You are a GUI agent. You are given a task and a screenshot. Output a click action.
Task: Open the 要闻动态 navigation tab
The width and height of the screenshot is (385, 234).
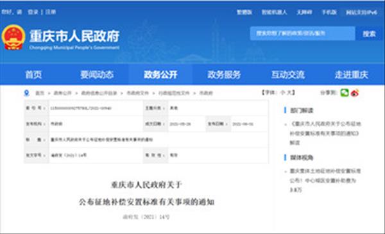(x=97, y=74)
